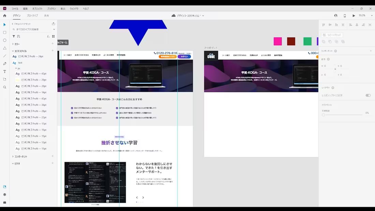Image resolution: width=375 pixels, height=211 pixels.
Task: Expand the カラー assets section
Action: (x=13, y=44)
